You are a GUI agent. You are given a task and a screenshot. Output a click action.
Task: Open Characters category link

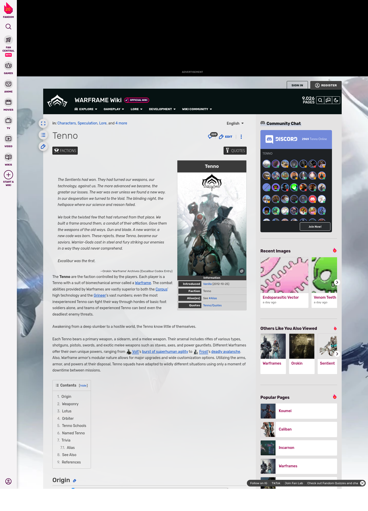click(x=66, y=123)
